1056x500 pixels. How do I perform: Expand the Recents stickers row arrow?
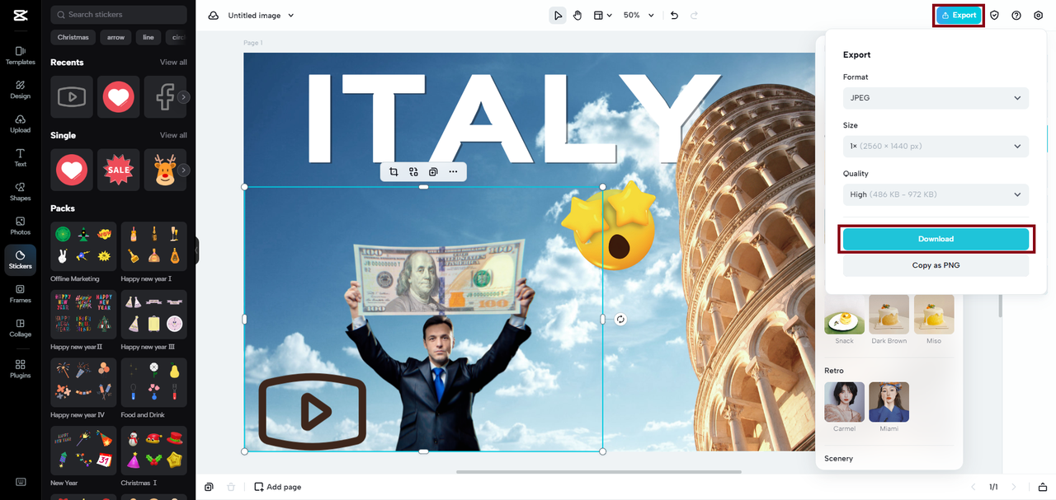click(184, 97)
